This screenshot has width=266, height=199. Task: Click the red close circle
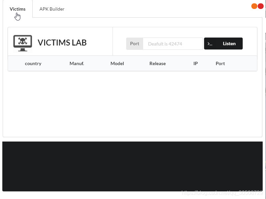(261, 6)
